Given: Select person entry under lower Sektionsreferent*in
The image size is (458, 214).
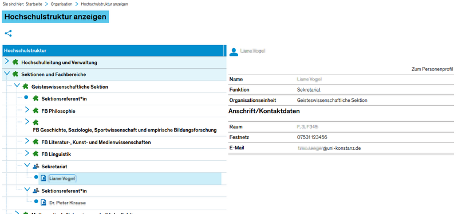Looking at the screenshot, I should 67,203.
